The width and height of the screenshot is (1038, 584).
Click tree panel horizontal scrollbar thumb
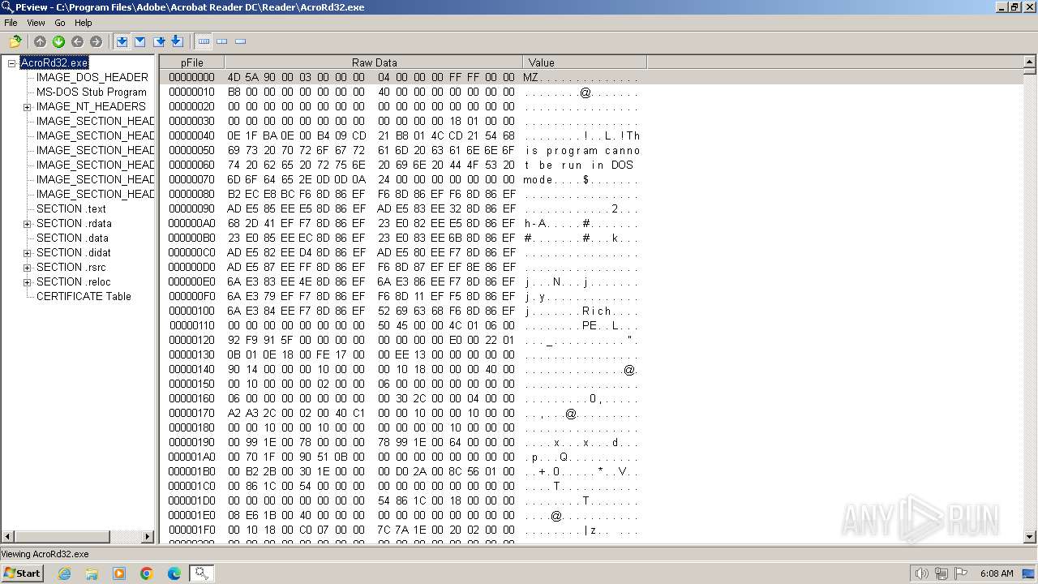(x=62, y=536)
